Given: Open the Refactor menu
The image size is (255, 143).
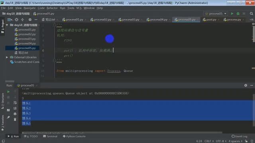Looking at the screenshot, I should 52,8.
